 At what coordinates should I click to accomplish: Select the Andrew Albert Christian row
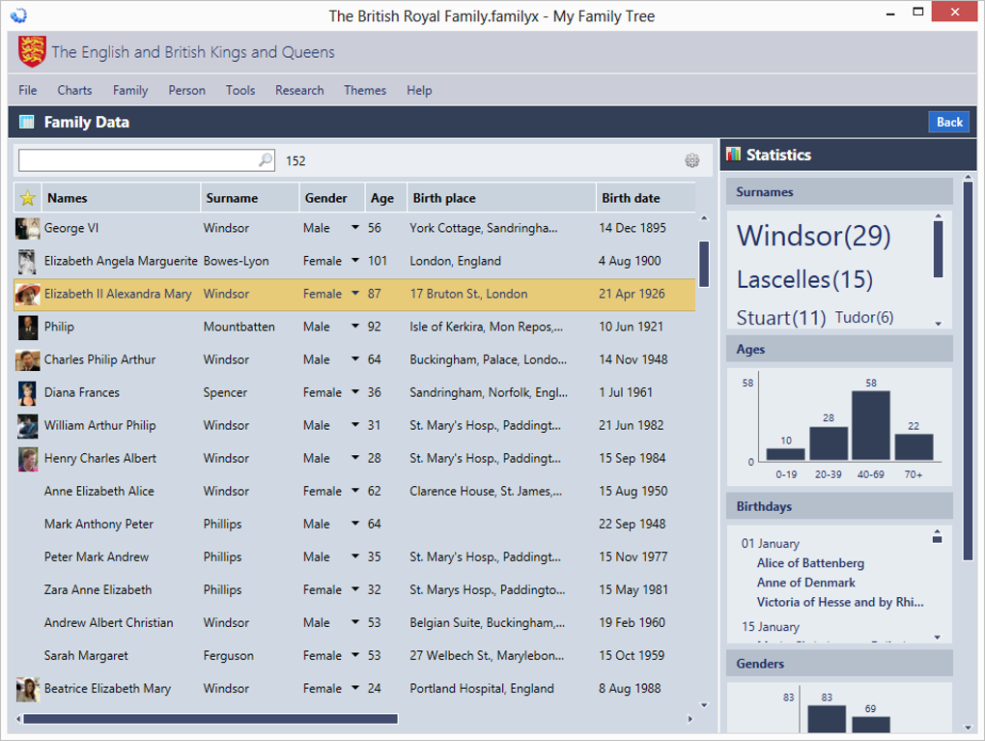(x=355, y=622)
